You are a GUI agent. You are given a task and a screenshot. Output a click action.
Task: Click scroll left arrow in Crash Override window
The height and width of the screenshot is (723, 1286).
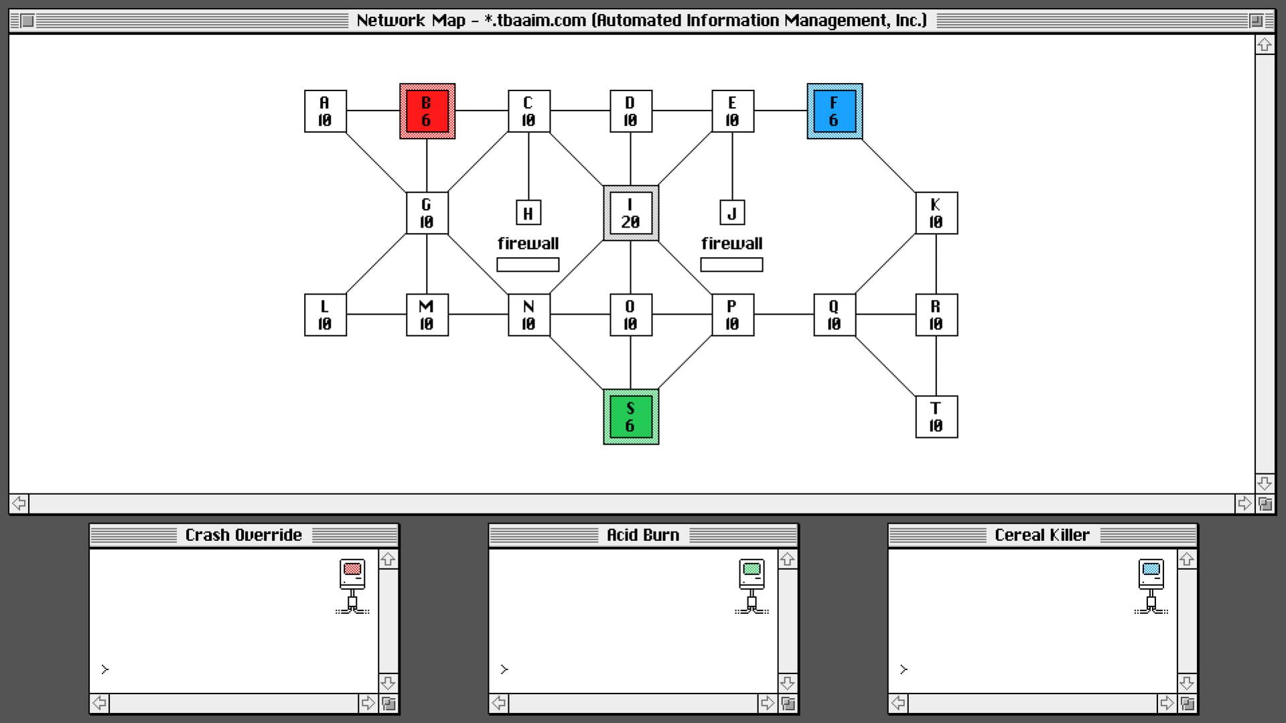[x=99, y=703]
